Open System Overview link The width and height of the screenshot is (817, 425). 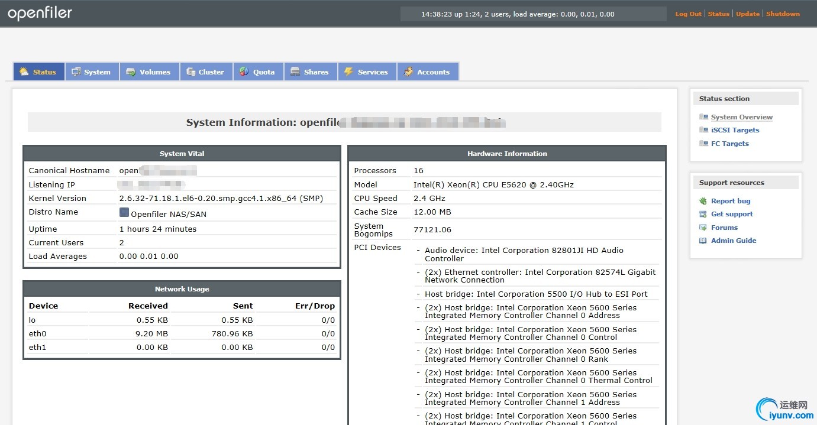click(x=742, y=117)
